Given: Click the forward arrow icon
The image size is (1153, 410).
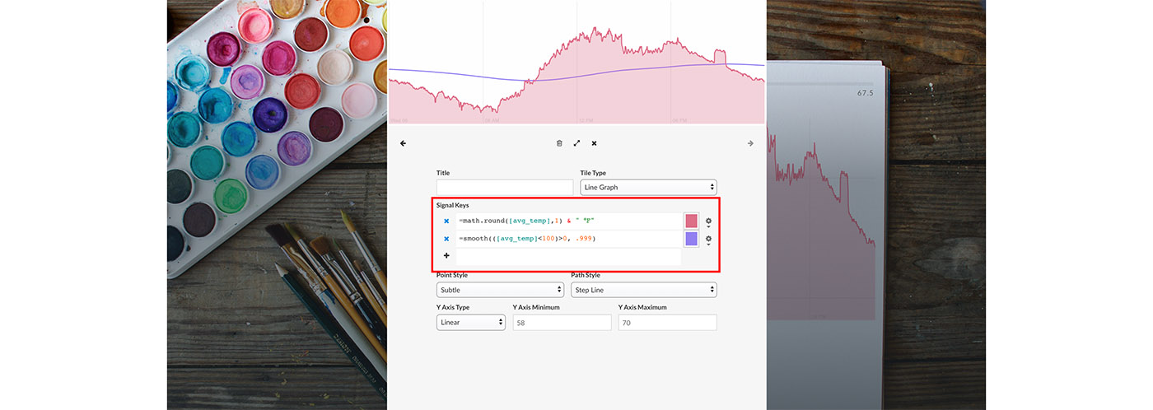Looking at the screenshot, I should coord(750,143).
